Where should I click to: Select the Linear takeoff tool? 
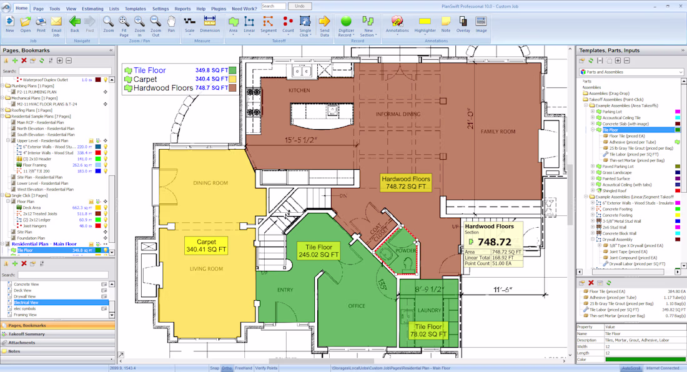pos(249,24)
